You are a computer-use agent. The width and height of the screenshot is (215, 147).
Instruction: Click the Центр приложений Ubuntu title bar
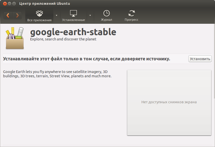click(44, 4)
